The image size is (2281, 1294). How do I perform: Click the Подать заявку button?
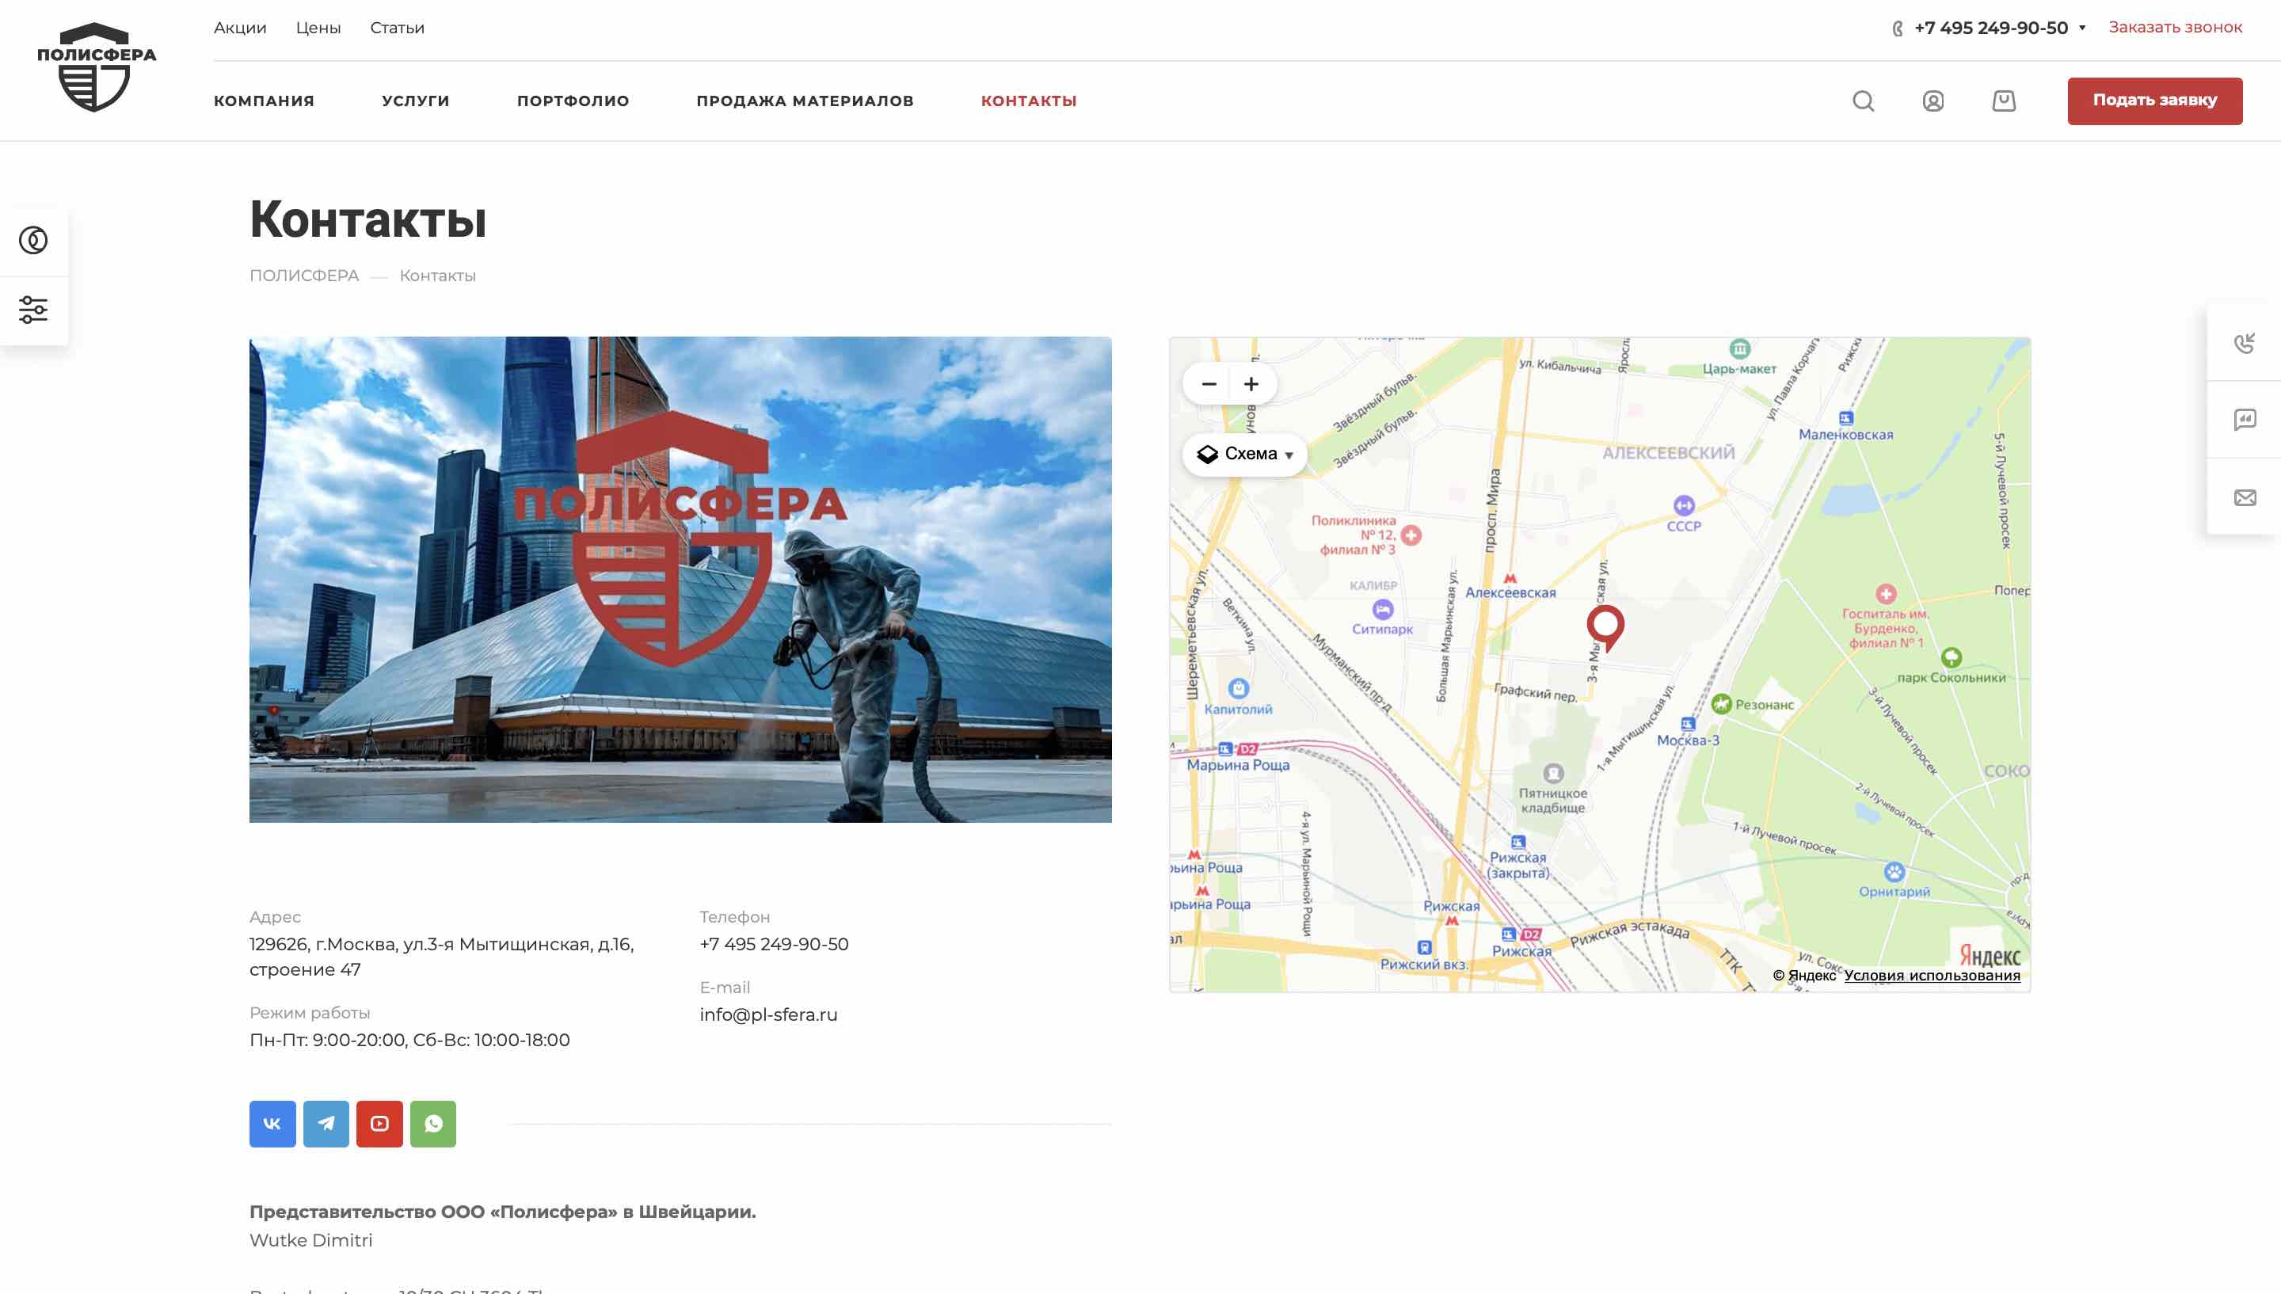[2154, 101]
